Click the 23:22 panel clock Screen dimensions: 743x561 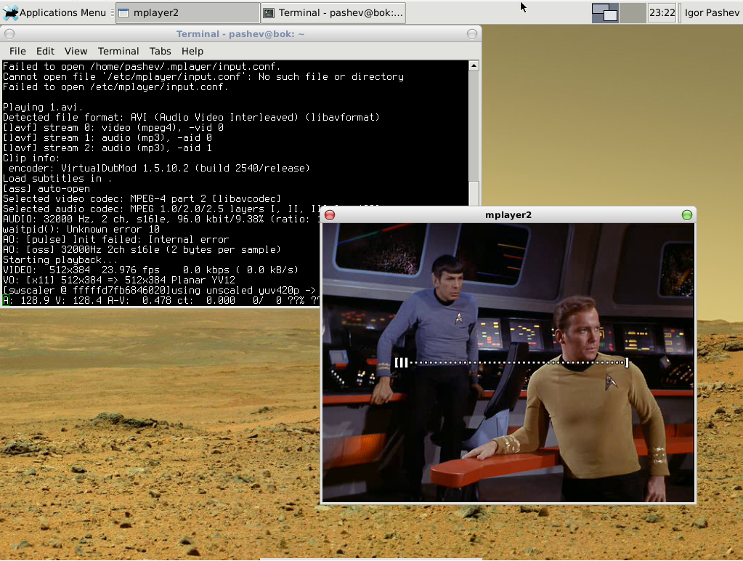(x=662, y=13)
